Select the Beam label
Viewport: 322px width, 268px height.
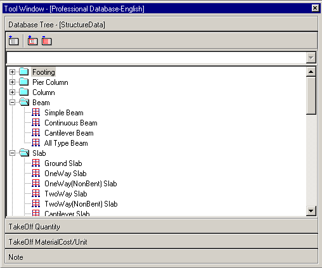click(x=41, y=103)
